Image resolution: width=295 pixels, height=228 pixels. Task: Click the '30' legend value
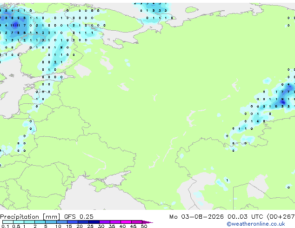pyautogui.click(x=101, y=226)
